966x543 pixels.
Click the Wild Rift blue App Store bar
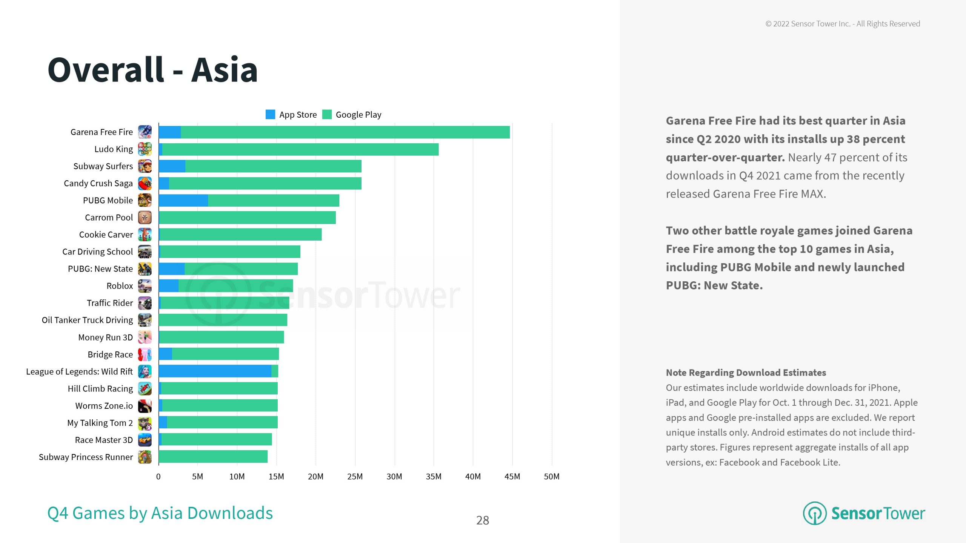point(215,371)
